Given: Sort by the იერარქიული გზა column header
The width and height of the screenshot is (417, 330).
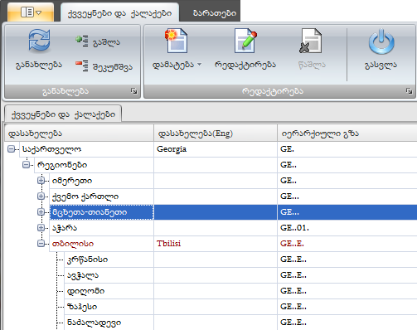Looking at the screenshot, I should tap(347, 133).
